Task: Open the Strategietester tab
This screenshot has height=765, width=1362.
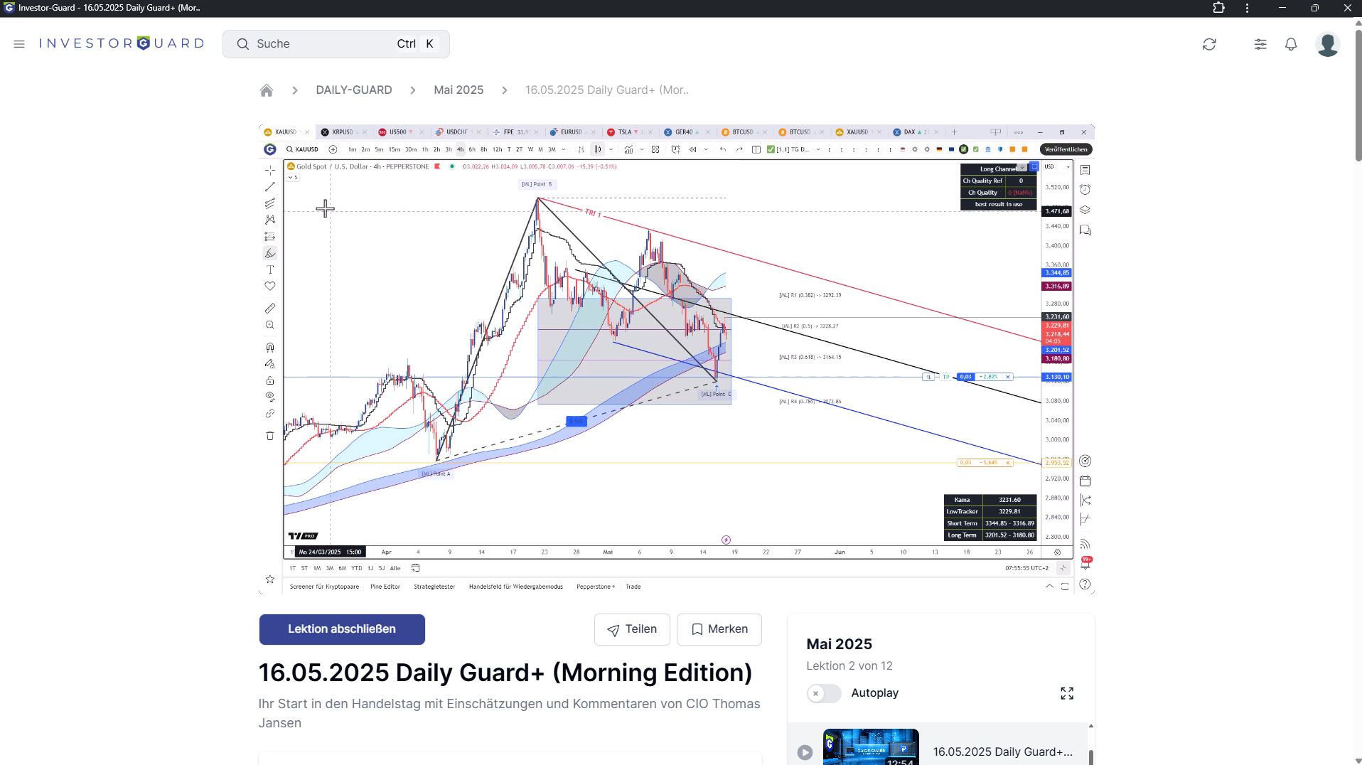Action: click(x=434, y=587)
